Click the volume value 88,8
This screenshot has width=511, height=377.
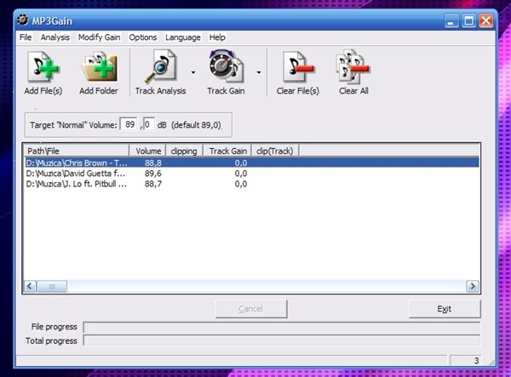152,163
